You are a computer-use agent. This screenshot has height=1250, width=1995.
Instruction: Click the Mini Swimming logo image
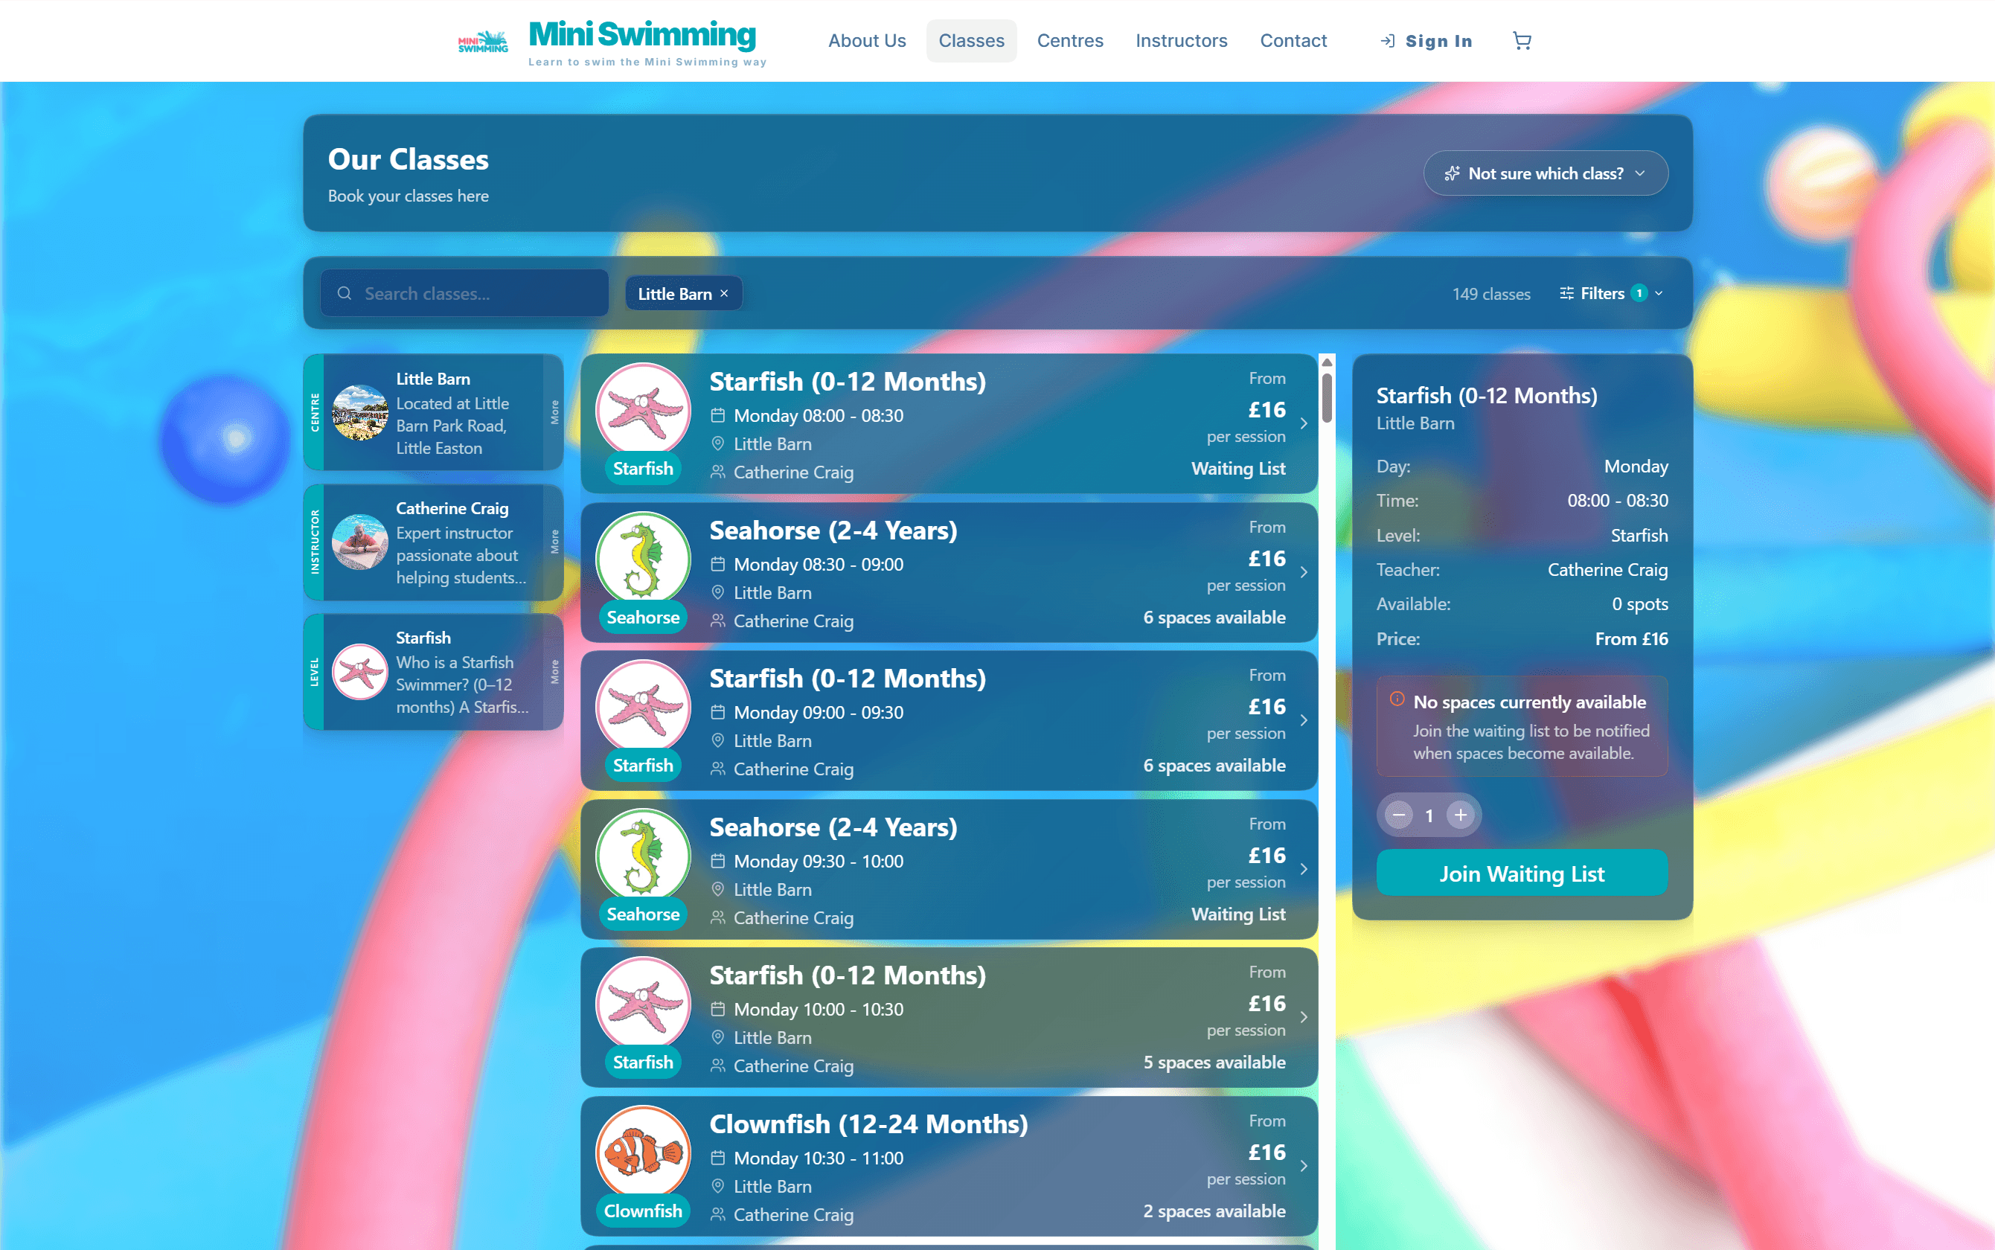pos(483,42)
